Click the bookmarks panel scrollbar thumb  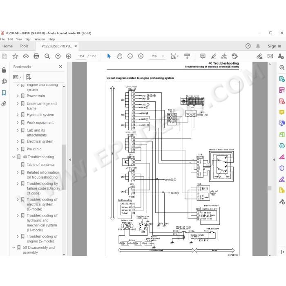point(64,167)
